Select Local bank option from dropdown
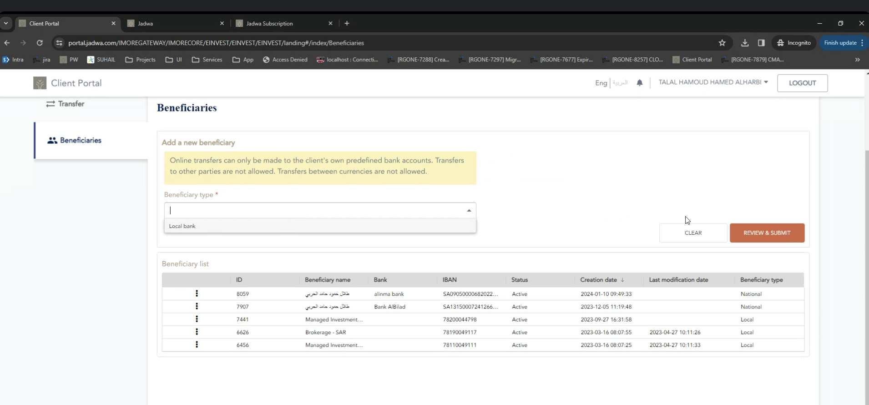 click(182, 226)
